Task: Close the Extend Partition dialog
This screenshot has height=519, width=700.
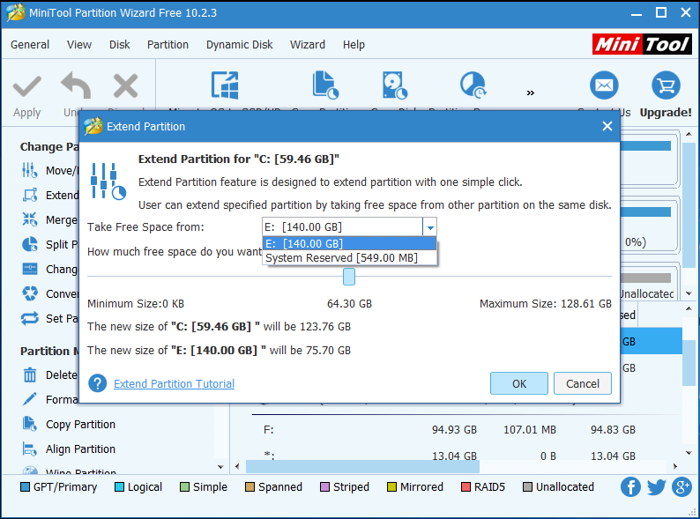Action: point(607,126)
